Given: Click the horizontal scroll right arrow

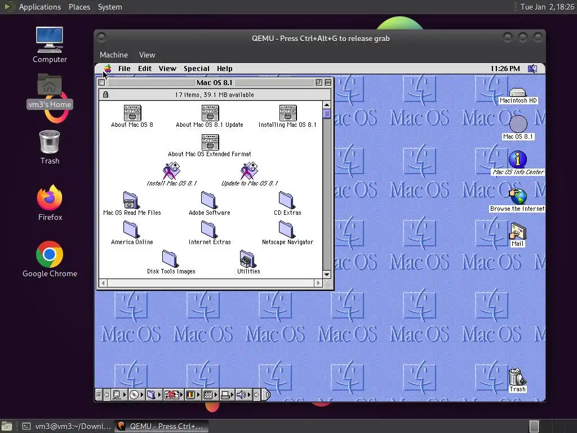Looking at the screenshot, I should (318, 283).
